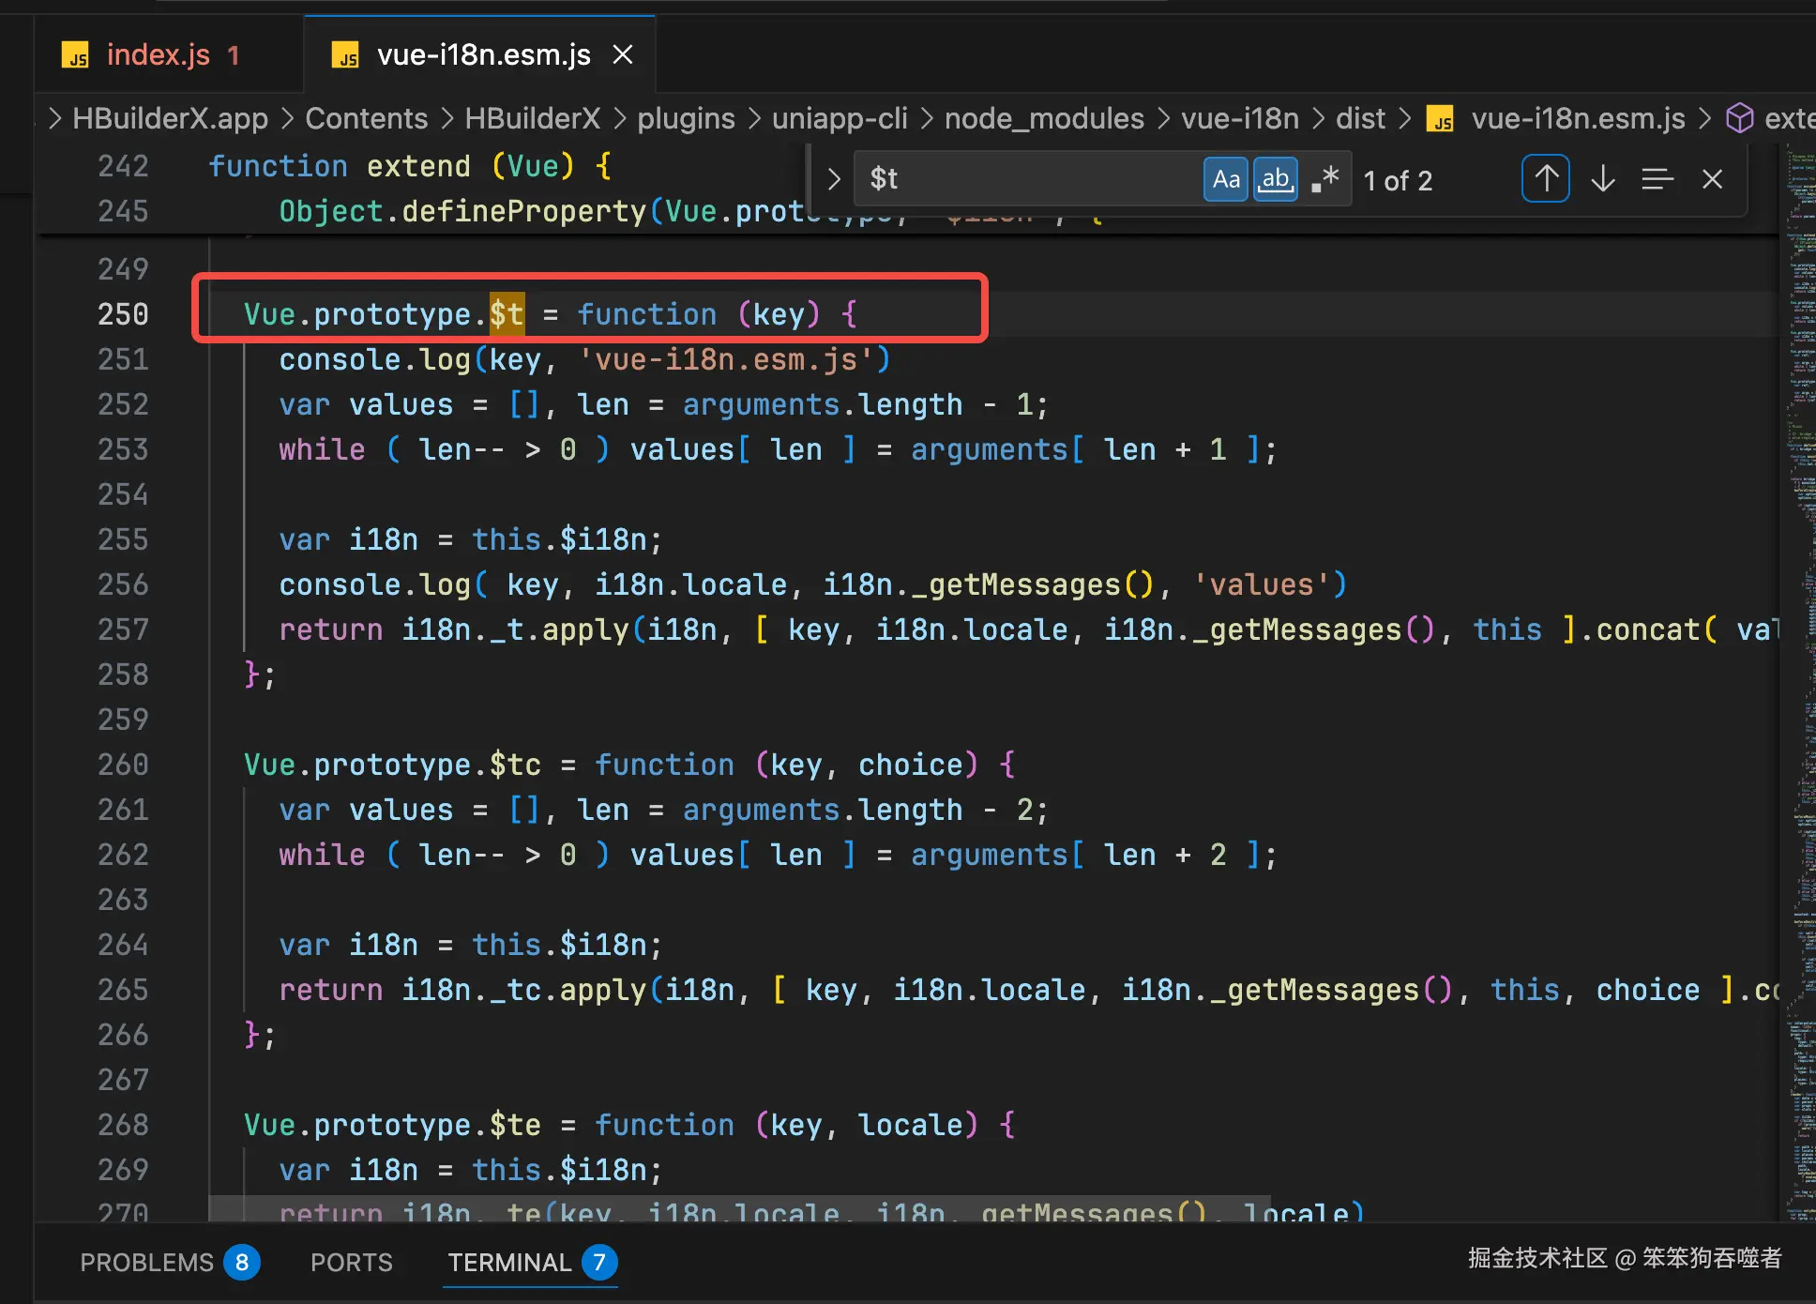Image resolution: width=1816 pixels, height=1304 pixels.
Task: Toggle Match Case option
Action: click(x=1225, y=179)
